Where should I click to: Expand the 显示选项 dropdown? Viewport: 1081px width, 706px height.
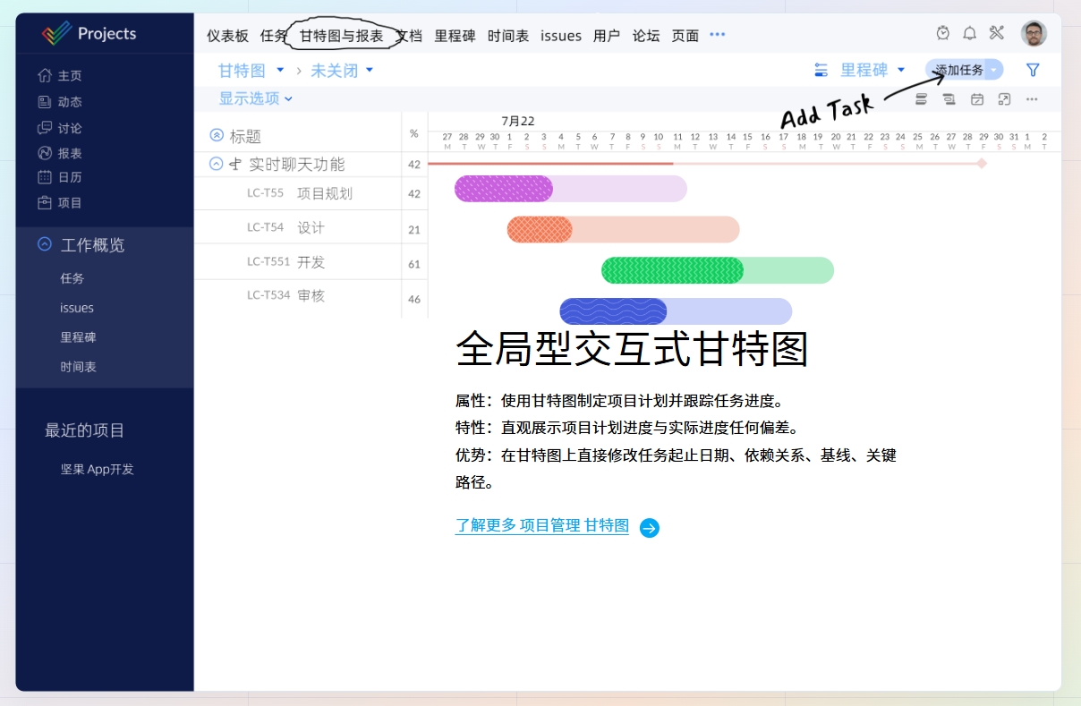point(256,98)
